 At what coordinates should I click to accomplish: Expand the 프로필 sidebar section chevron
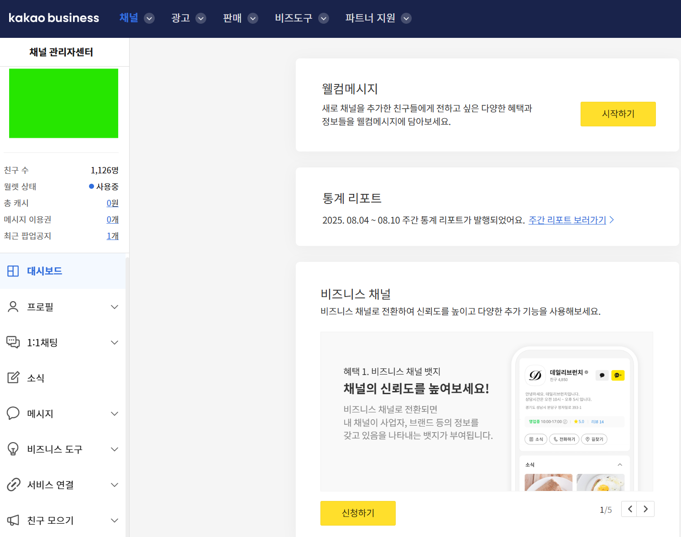coord(115,307)
